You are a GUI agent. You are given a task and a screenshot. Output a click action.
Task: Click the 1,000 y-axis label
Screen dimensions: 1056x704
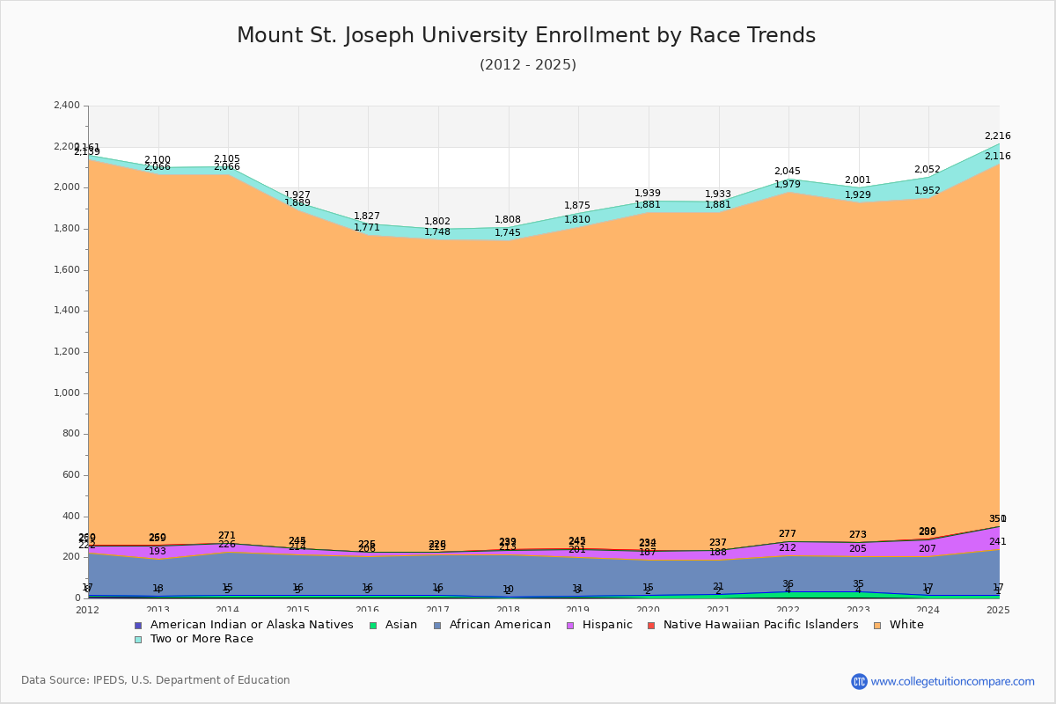(x=66, y=393)
